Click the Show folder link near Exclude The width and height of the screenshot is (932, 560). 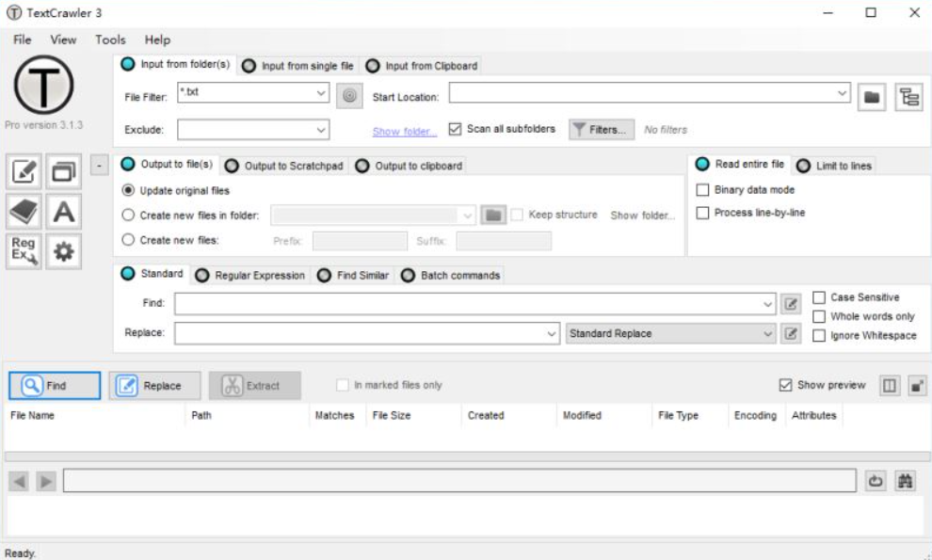(x=405, y=132)
